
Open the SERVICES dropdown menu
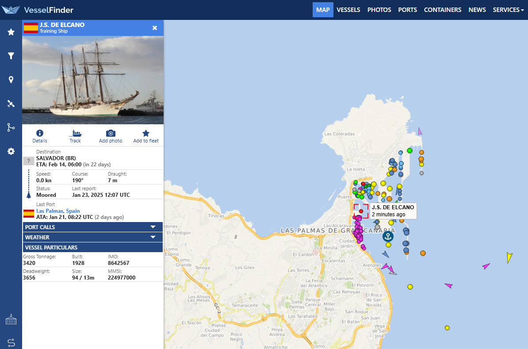pos(508,10)
